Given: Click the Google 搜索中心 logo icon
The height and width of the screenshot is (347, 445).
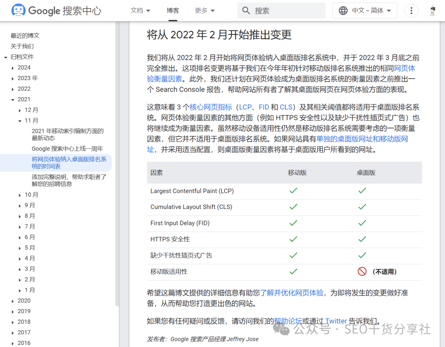Looking at the screenshot, I should (19, 10).
